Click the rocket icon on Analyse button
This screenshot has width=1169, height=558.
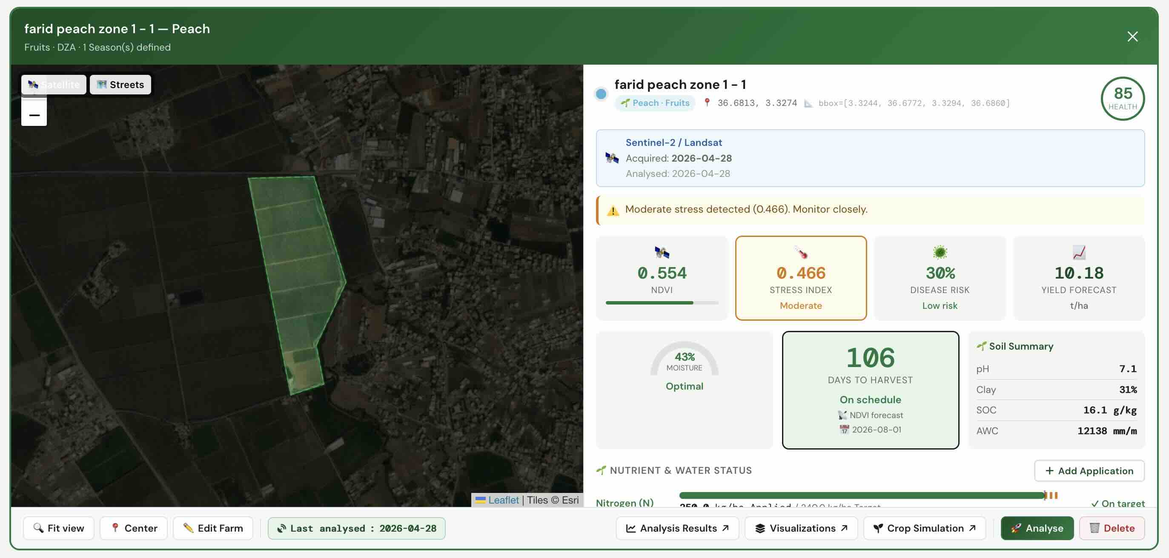point(1016,528)
